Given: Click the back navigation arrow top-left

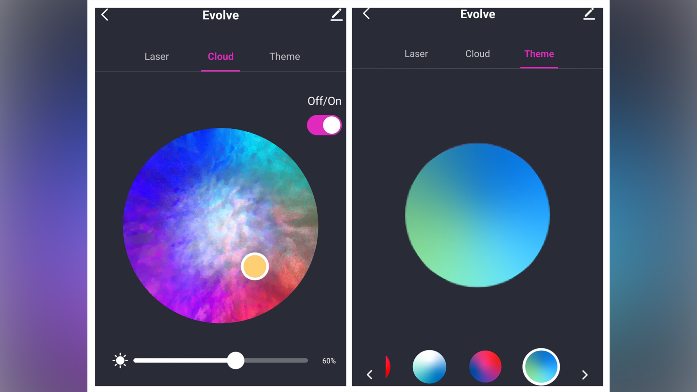Looking at the screenshot, I should pos(105,14).
